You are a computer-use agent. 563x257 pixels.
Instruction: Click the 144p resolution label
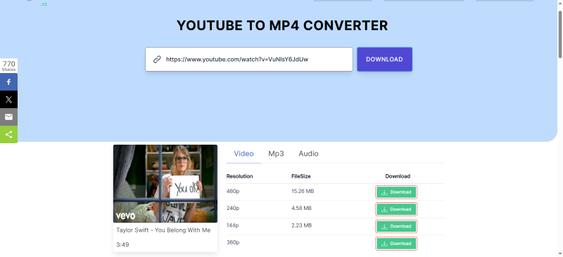pos(233,225)
